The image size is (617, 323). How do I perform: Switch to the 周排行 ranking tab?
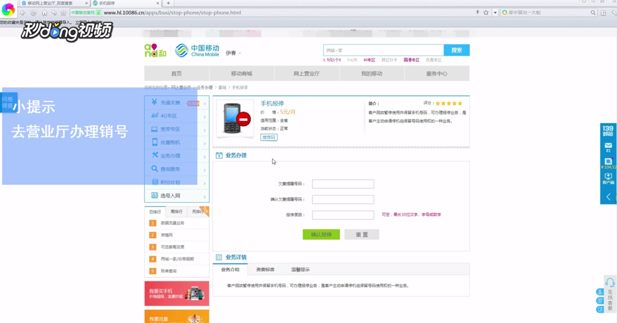[177, 212]
